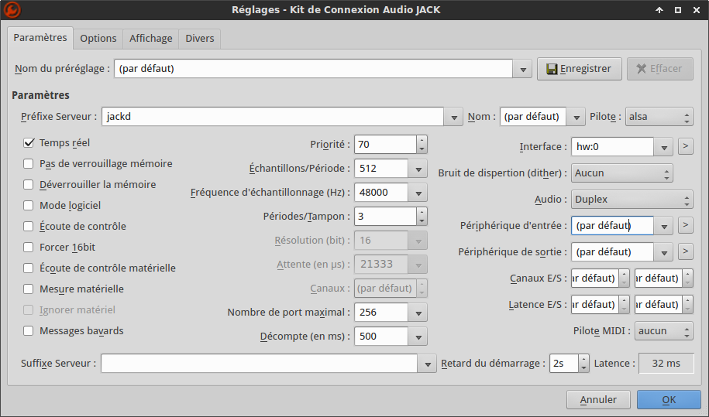Click the arrow button next to Interface
Viewport: 709px width, 417px height.
point(685,146)
